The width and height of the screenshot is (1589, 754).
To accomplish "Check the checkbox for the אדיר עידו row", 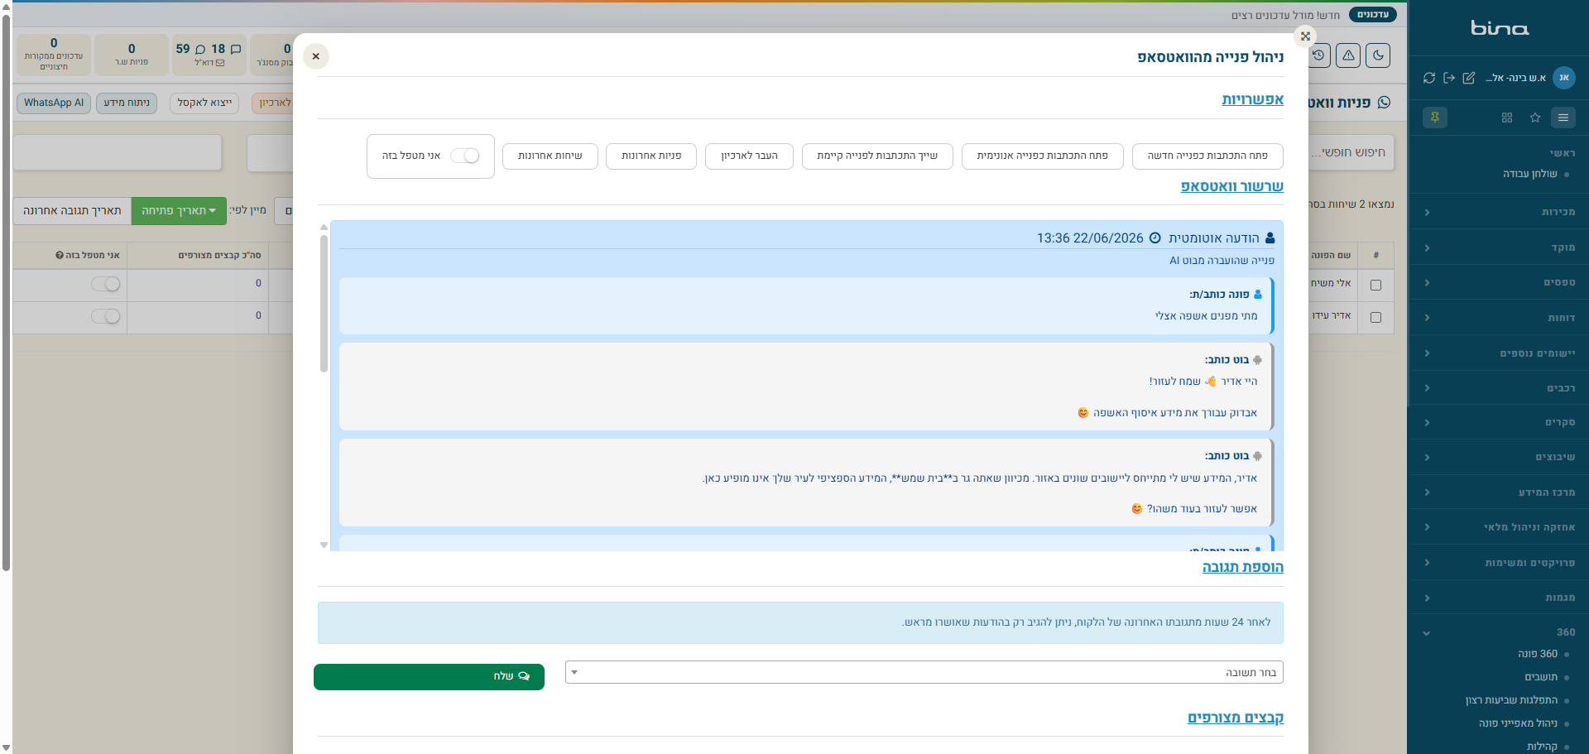I will point(1375,317).
